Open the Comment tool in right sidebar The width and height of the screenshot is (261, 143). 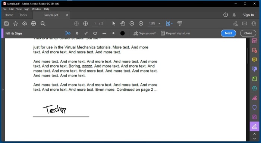coord(254,60)
